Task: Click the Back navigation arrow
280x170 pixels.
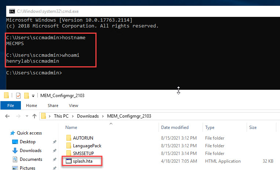Action: (x=8, y=116)
